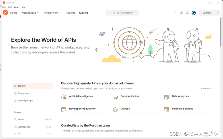Click the vertical page scrollbar
Screen dimensions: 223x139
coord(221,32)
